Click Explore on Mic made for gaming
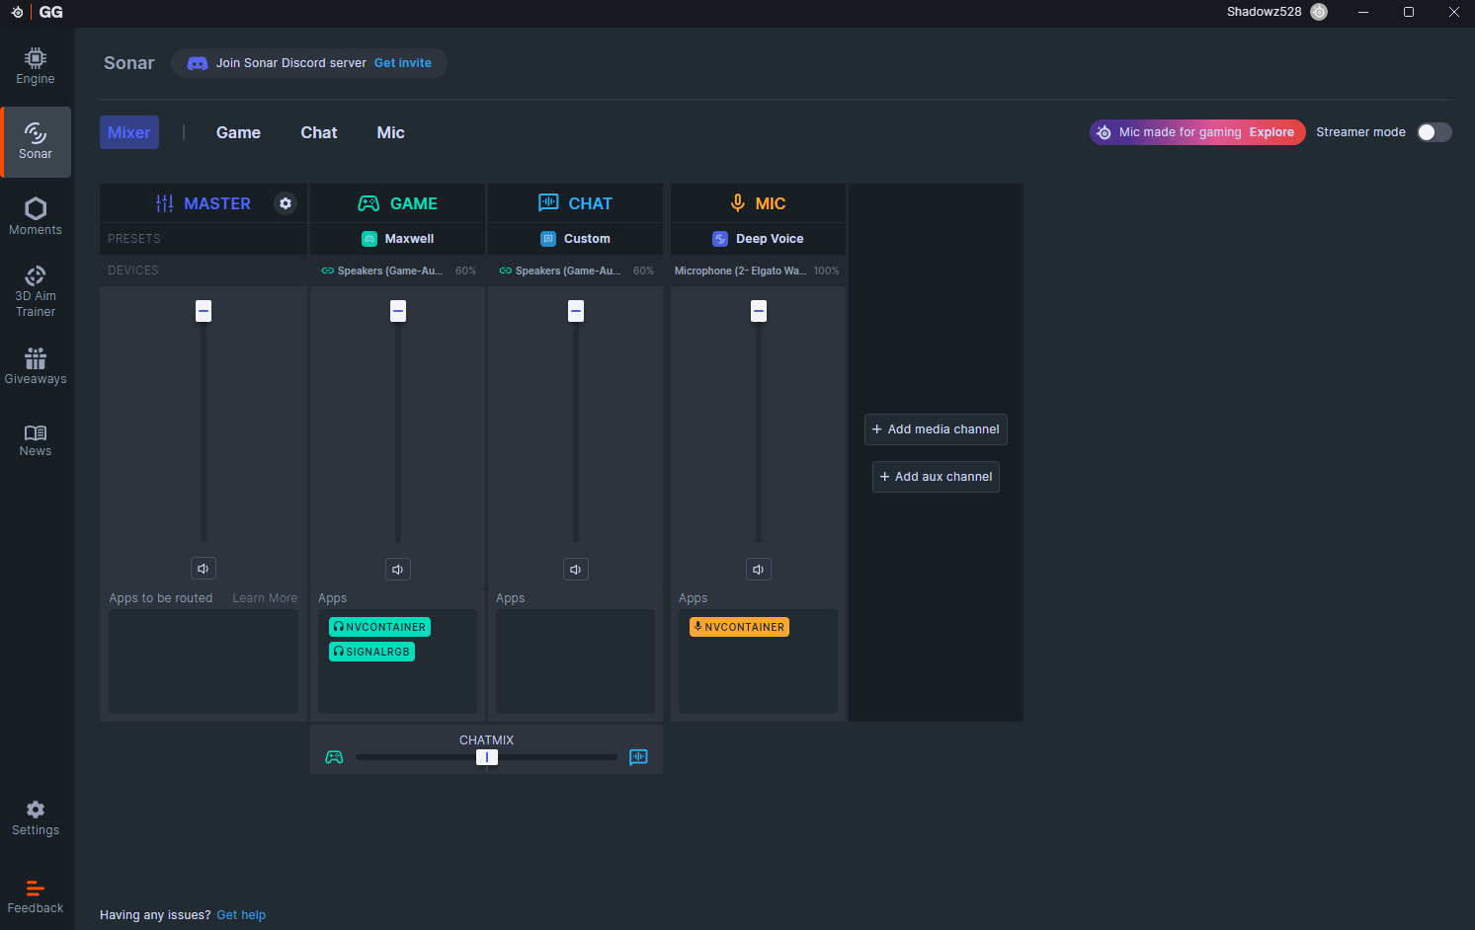Viewport: 1475px width, 930px height. pyautogui.click(x=1271, y=132)
